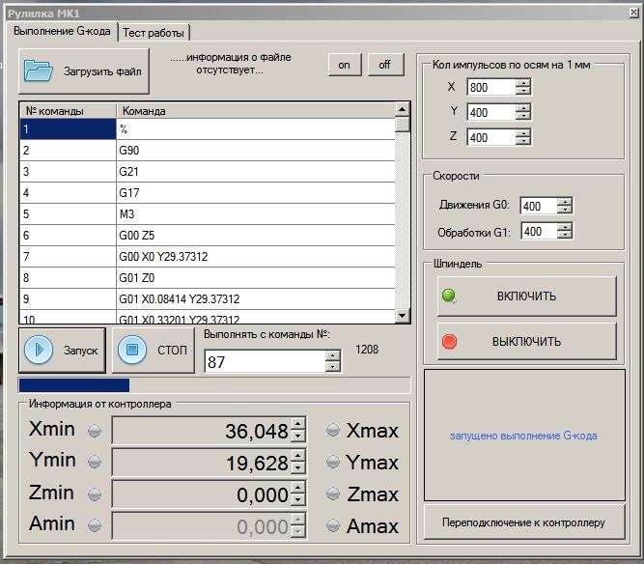644x564 pixels.
Task: Increase the start command number 87
Action: [332, 355]
